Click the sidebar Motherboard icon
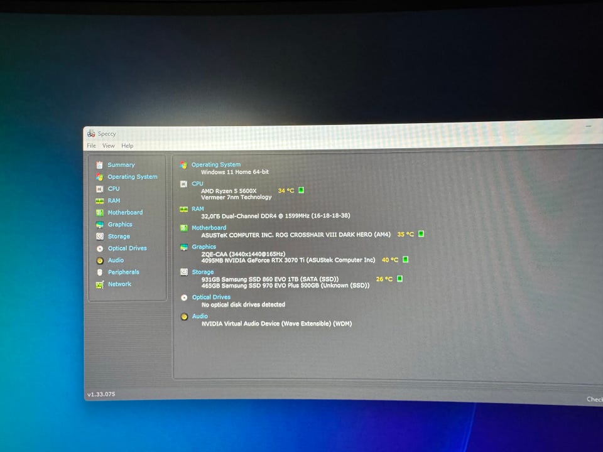The width and height of the screenshot is (603, 452). [x=100, y=213]
